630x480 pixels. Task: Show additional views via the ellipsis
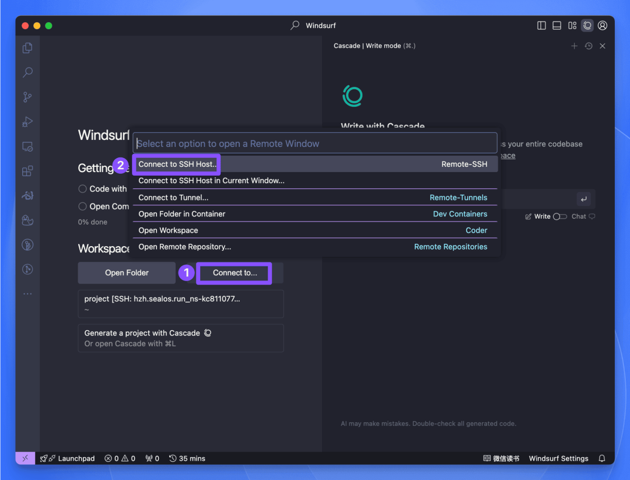pos(27,293)
